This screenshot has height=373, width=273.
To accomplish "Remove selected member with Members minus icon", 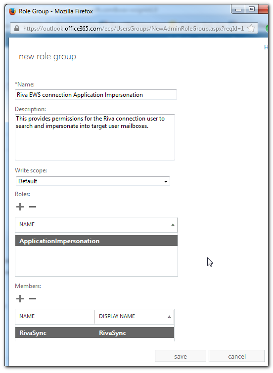I will tap(33, 298).
